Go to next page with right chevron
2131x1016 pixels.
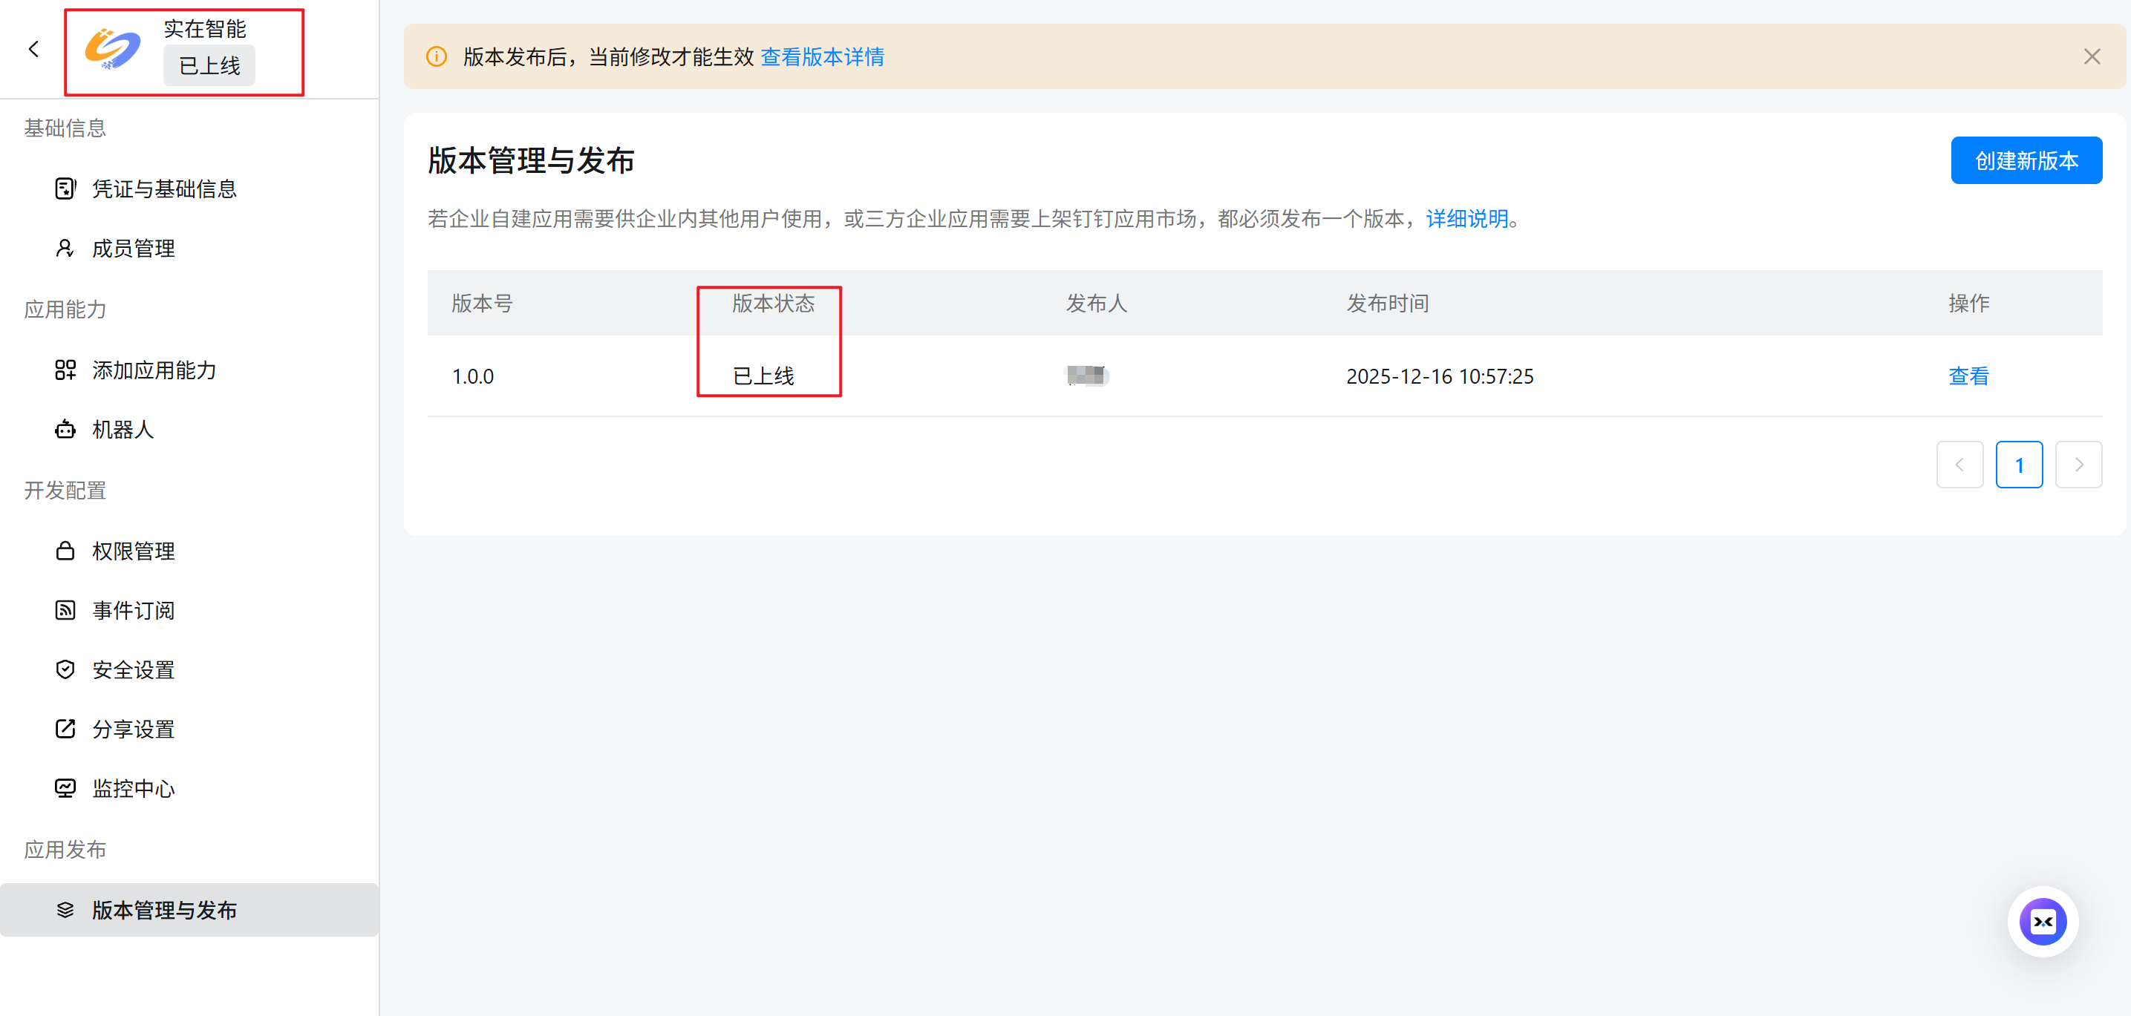click(2078, 465)
